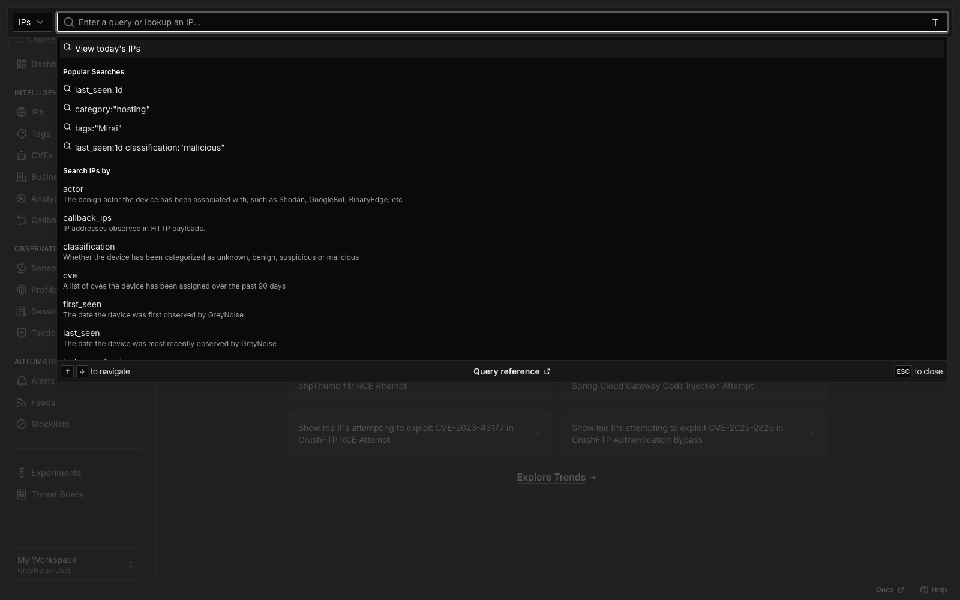
Task: Select the actor search field
Action: [502, 194]
